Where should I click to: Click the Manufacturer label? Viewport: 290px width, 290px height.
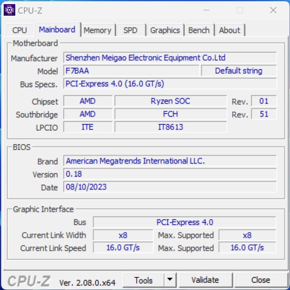coord(34,59)
